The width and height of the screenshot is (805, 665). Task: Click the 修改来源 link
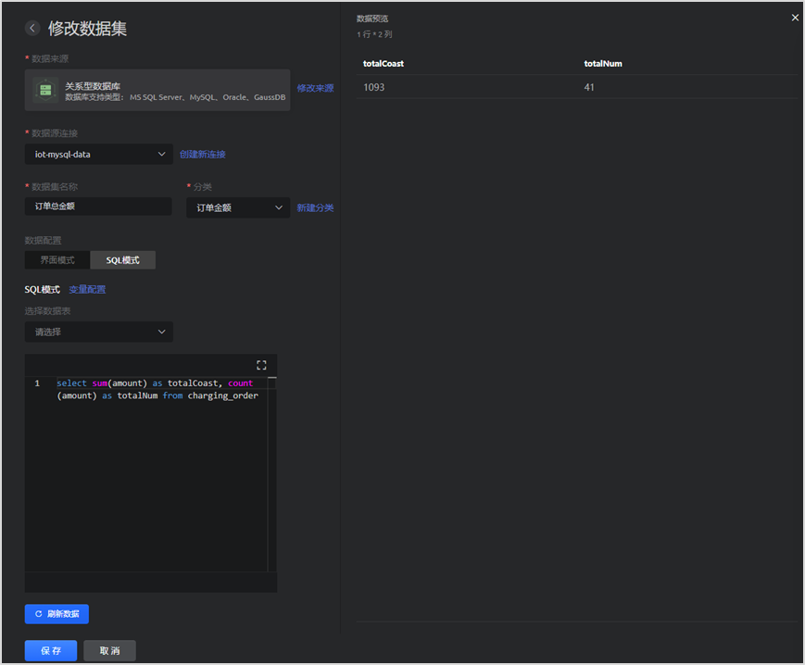coord(315,88)
